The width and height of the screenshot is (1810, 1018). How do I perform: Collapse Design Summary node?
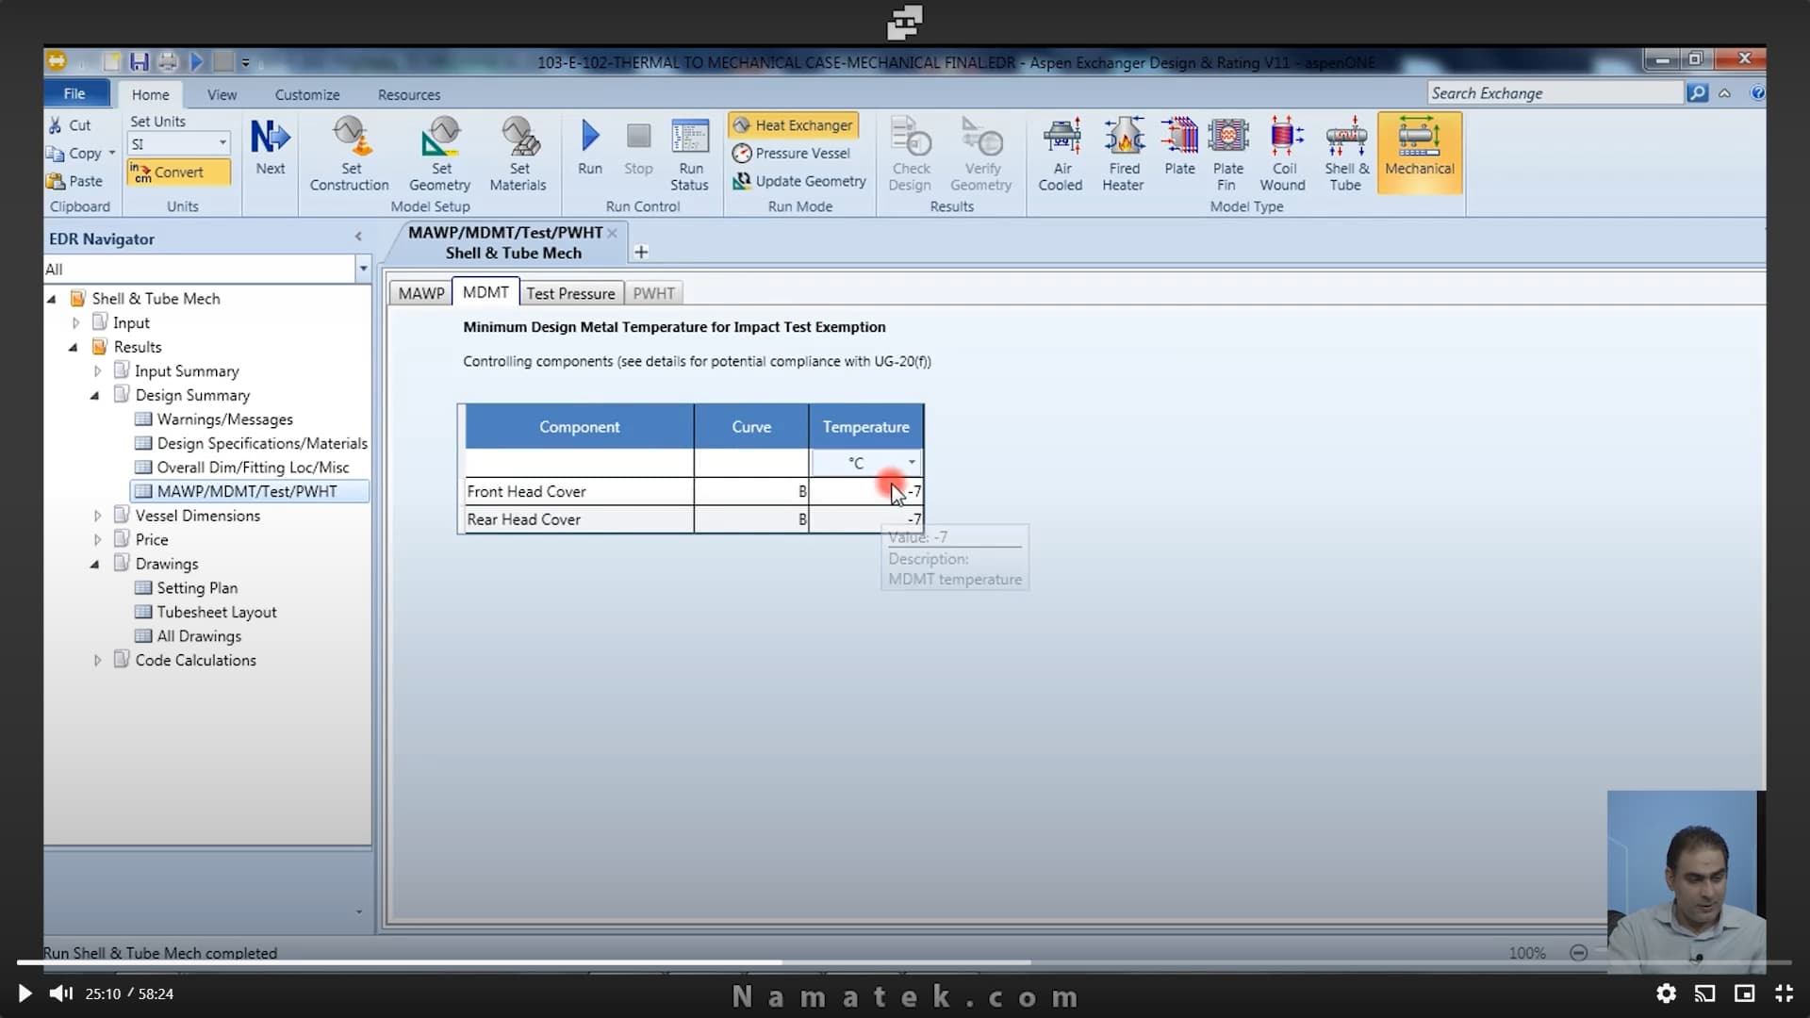click(95, 395)
